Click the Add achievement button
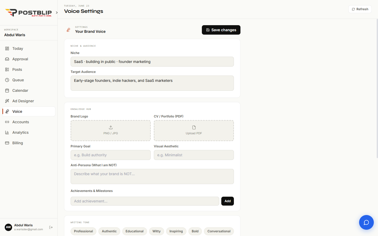This screenshot has width=378, height=236. (x=228, y=201)
